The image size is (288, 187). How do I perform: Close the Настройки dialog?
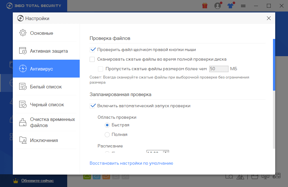pos(269,18)
